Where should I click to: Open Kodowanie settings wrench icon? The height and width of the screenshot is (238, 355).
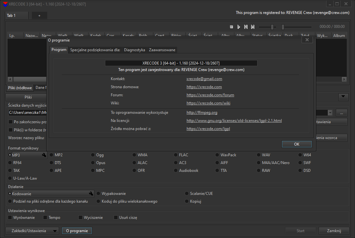[91, 194]
